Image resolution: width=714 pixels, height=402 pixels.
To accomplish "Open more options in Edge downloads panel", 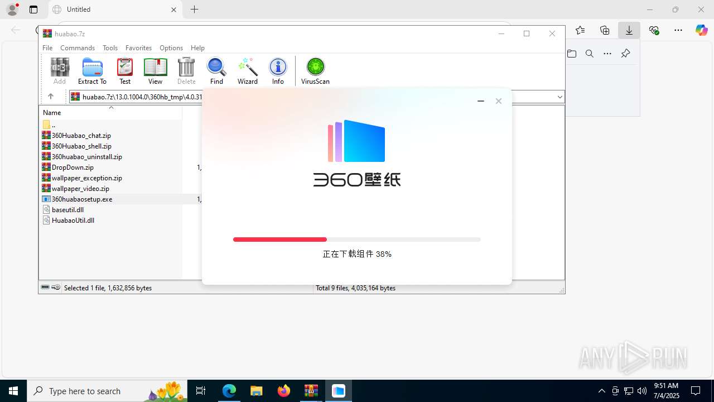I will [x=607, y=54].
